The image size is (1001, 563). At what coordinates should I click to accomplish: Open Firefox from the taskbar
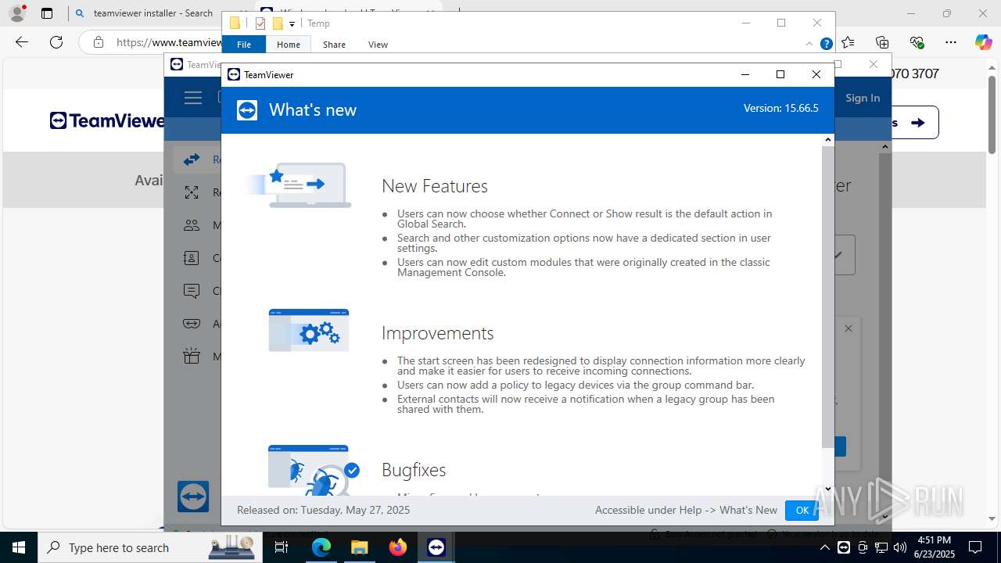[398, 547]
